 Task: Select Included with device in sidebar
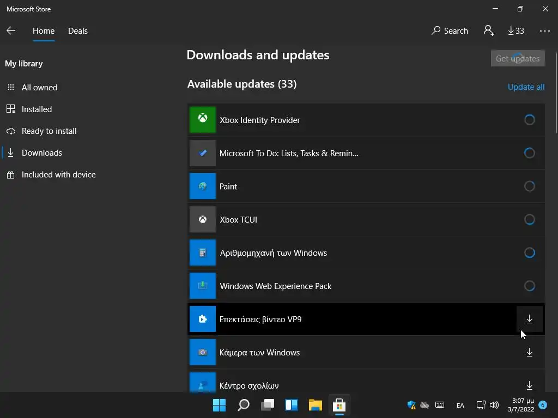click(x=51, y=175)
